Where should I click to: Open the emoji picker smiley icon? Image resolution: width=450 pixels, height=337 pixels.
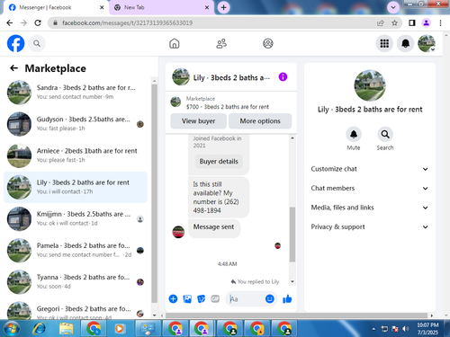270,298
